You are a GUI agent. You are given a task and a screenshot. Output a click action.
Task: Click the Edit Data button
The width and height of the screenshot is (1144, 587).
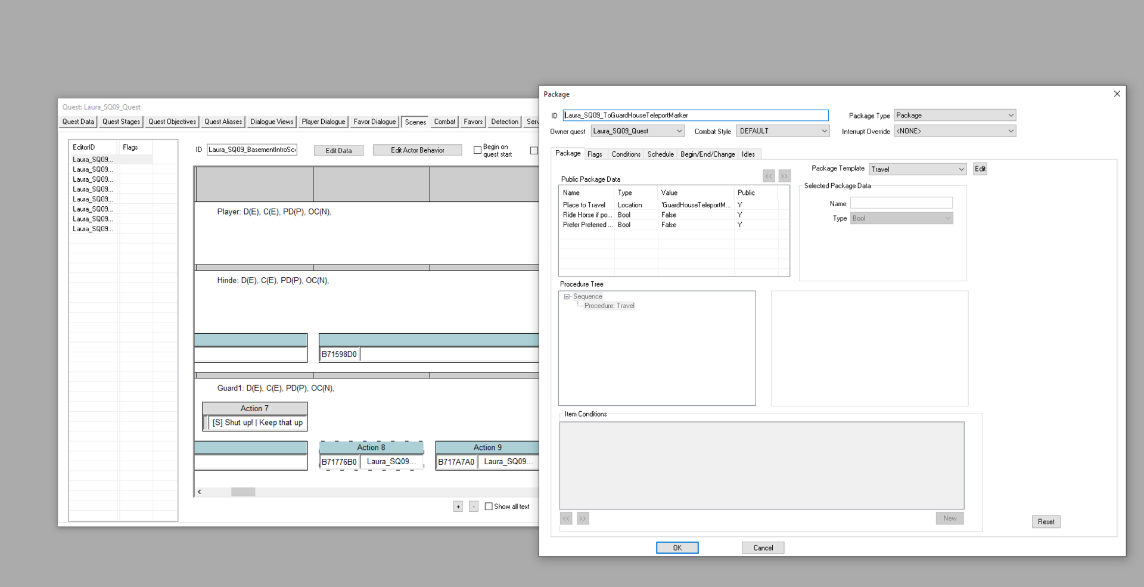coord(338,151)
